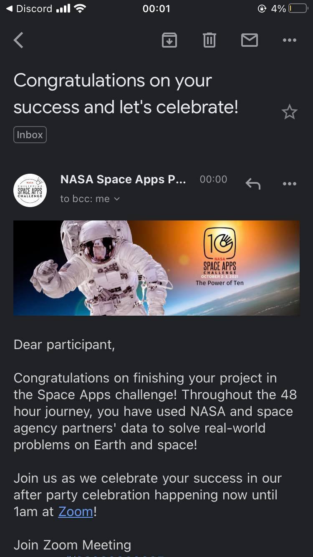
Task: Tap the "to bcc: me" recipient line
Action: tap(85, 199)
